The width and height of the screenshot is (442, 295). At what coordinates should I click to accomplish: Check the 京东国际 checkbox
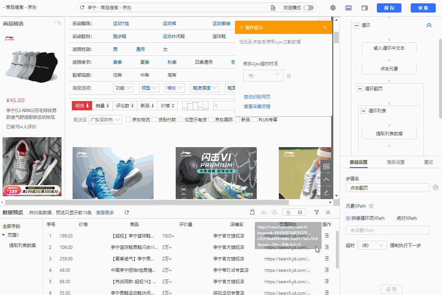(x=211, y=119)
